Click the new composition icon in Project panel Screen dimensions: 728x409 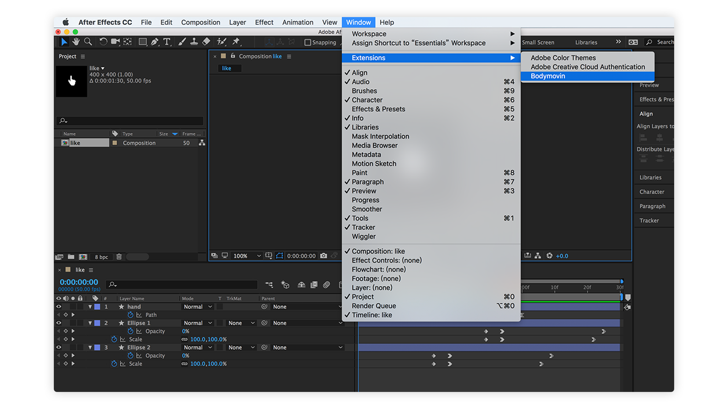[83, 257]
